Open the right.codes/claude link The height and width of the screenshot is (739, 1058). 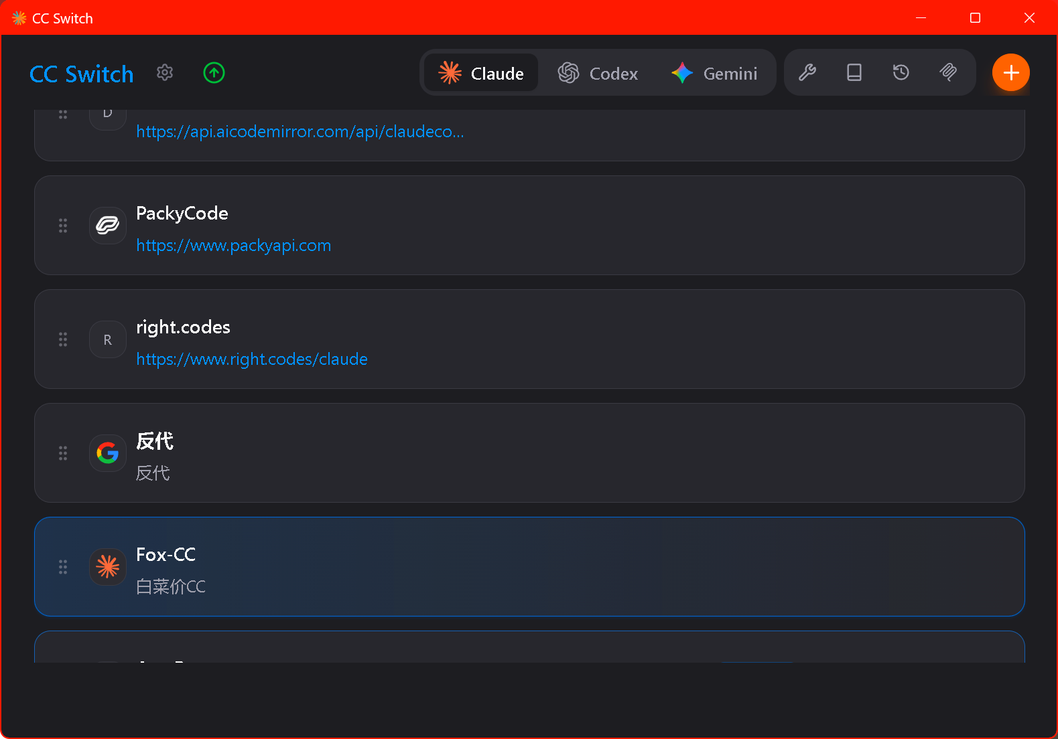[252, 359]
